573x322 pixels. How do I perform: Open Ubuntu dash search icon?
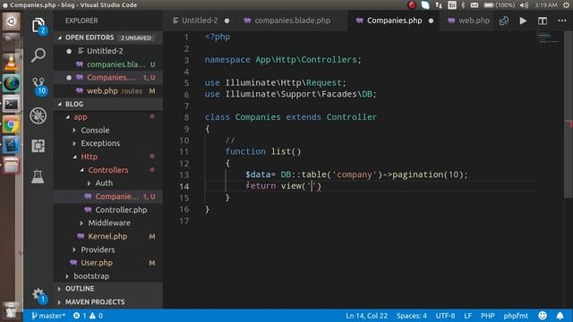(11, 21)
